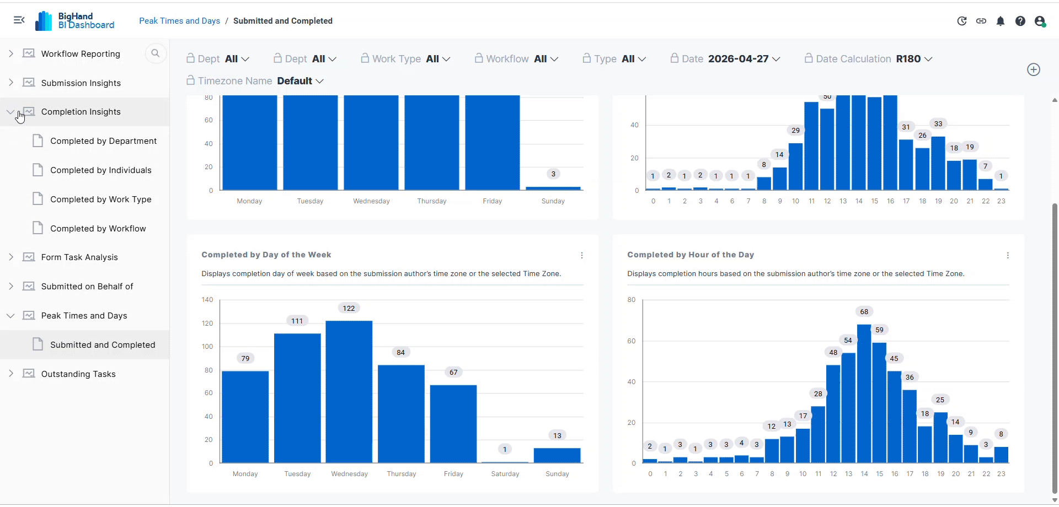Click the Submitted on Behalf of chart icon
The height and width of the screenshot is (507, 1059).
(x=29, y=286)
